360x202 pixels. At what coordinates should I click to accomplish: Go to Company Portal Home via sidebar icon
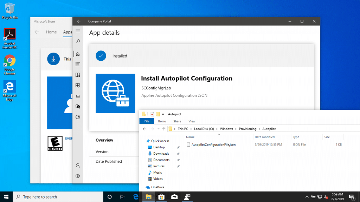(x=78, y=54)
